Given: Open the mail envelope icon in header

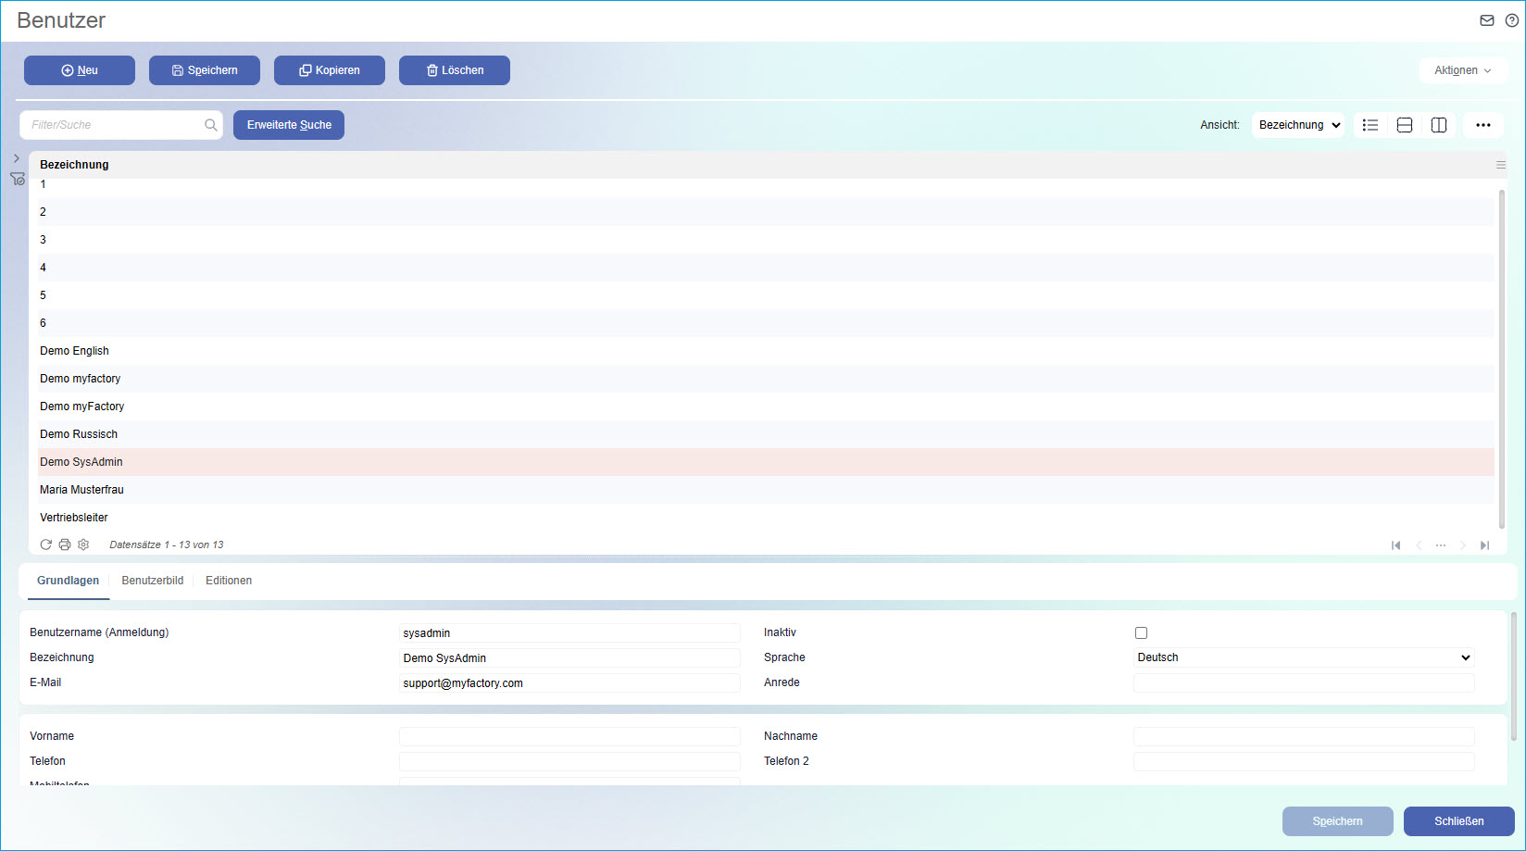Looking at the screenshot, I should (x=1487, y=20).
